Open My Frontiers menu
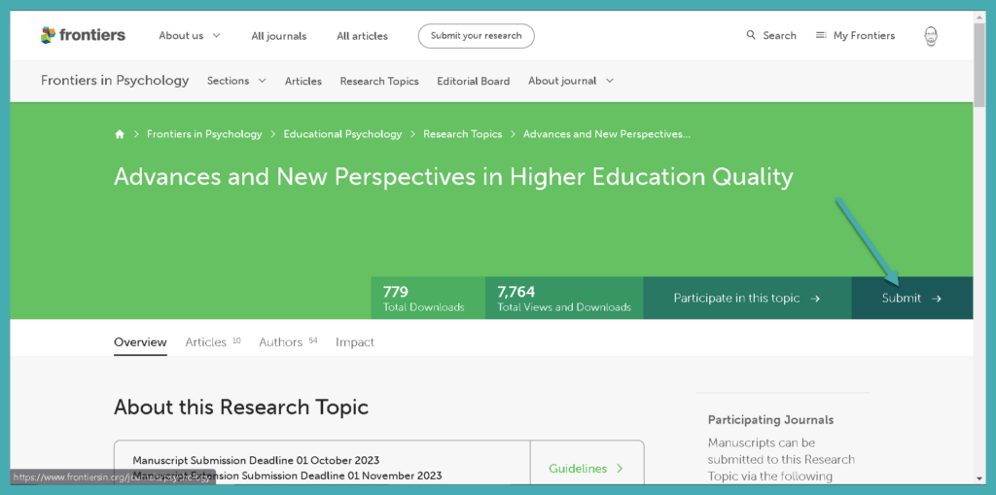 [x=855, y=36]
